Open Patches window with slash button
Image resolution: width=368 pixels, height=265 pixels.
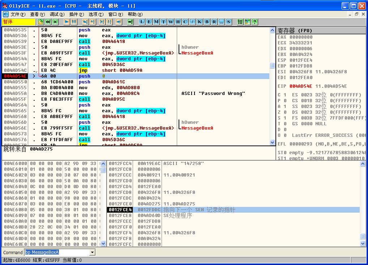click(192, 22)
